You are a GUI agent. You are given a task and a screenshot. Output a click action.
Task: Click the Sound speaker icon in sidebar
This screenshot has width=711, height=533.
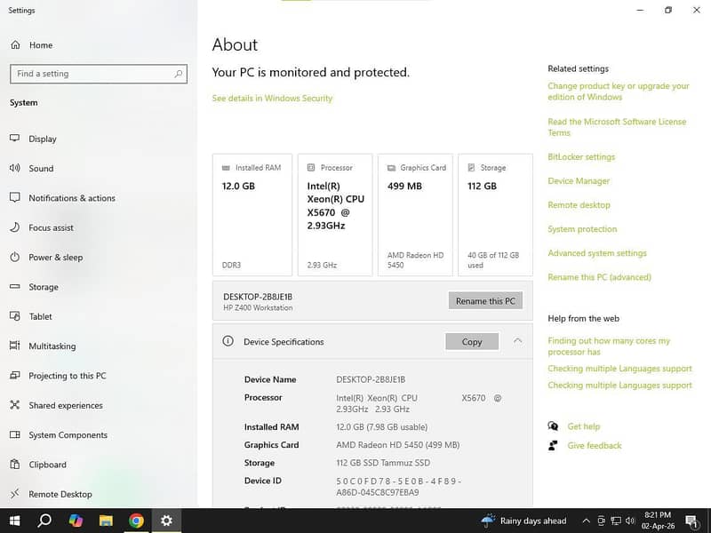point(14,168)
